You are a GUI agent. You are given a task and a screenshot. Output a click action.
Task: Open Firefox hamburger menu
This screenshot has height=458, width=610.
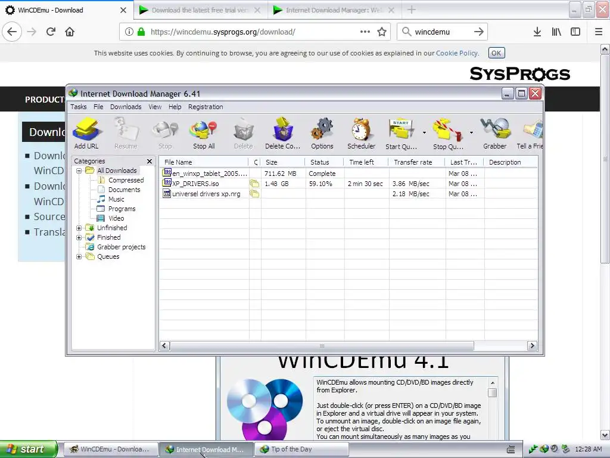pyautogui.click(x=599, y=32)
